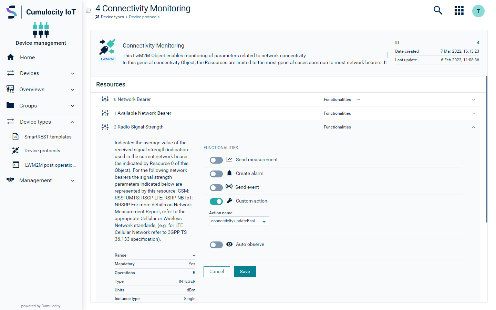Click the Available Network Bearer resource icon

click(105, 113)
